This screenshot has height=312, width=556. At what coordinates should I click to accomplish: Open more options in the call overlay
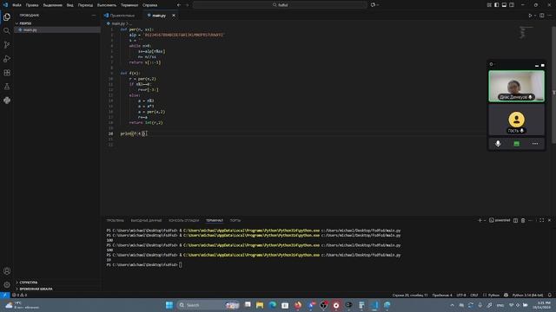click(x=535, y=144)
